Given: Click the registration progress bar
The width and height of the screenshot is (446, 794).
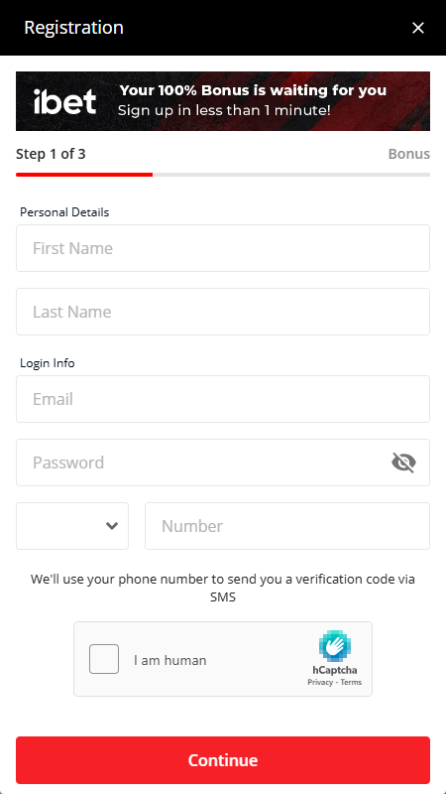Looking at the screenshot, I should click(223, 175).
